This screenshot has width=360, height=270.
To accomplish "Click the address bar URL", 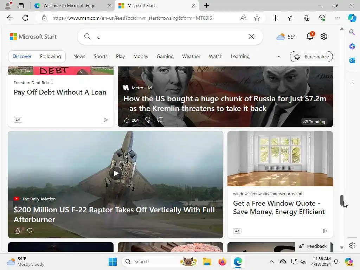I will 132,18.
